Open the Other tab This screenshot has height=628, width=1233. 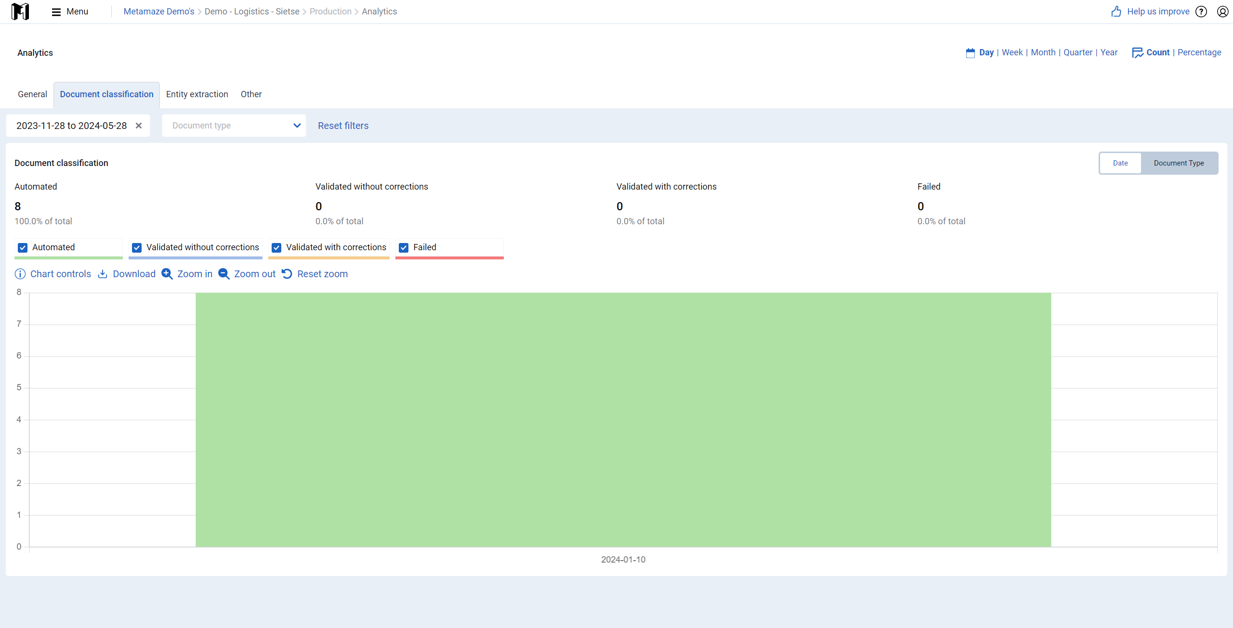(x=251, y=94)
